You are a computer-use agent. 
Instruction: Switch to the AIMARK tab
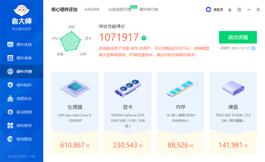(x=92, y=9)
